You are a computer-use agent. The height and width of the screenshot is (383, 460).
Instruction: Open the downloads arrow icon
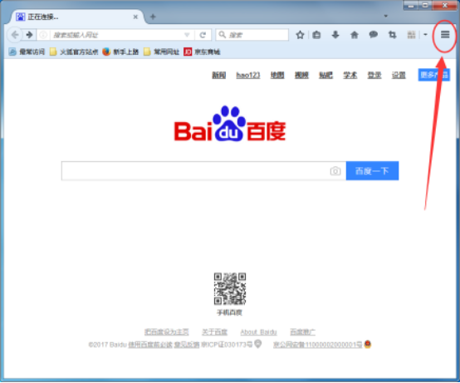pyautogui.click(x=335, y=35)
